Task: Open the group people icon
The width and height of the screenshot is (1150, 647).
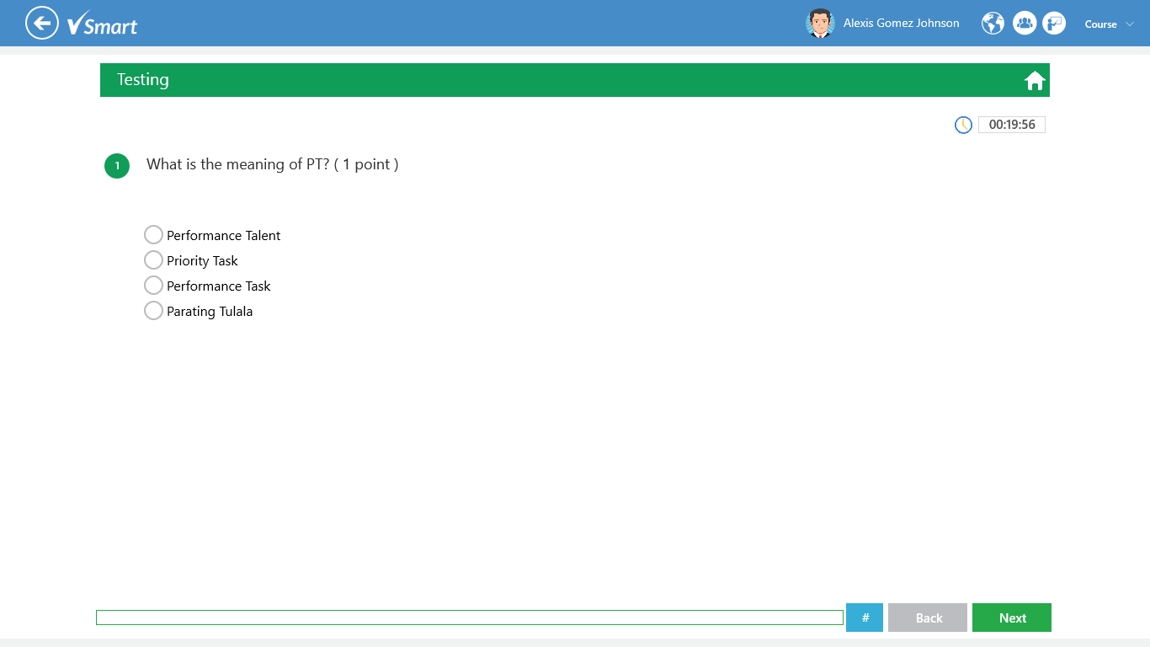Action: pos(1024,24)
